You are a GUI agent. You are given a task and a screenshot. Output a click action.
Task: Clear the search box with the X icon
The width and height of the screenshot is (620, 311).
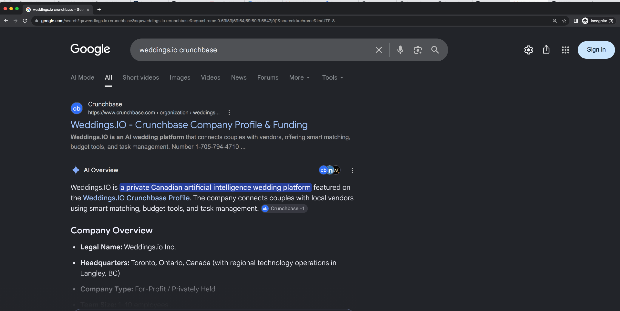point(379,50)
